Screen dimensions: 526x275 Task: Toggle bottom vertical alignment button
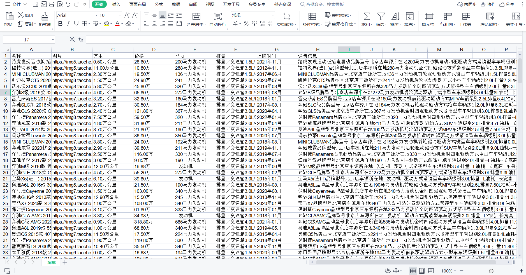tap(162, 15)
